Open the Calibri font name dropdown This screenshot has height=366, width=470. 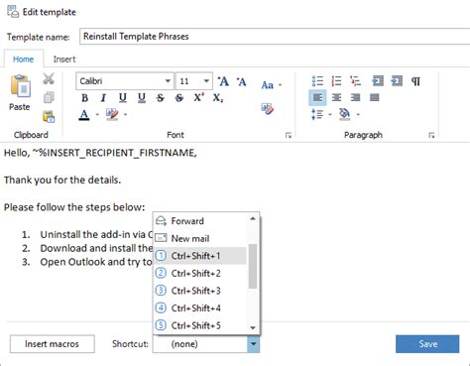[x=168, y=81]
